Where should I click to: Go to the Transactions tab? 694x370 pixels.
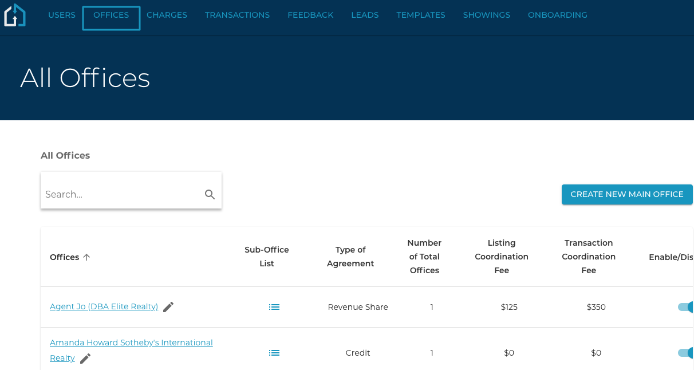(x=237, y=15)
